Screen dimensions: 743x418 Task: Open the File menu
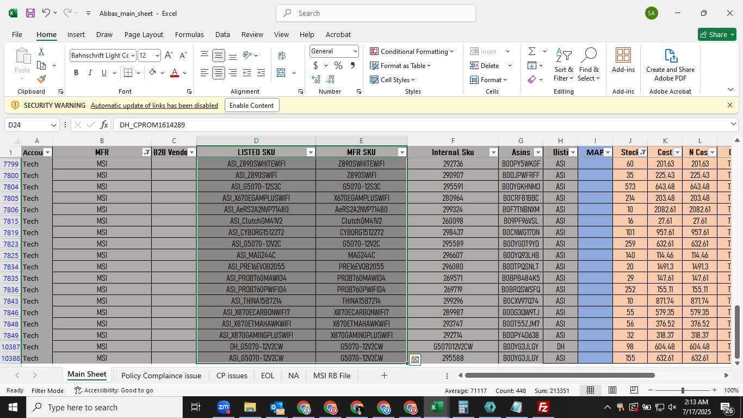pyautogui.click(x=17, y=34)
